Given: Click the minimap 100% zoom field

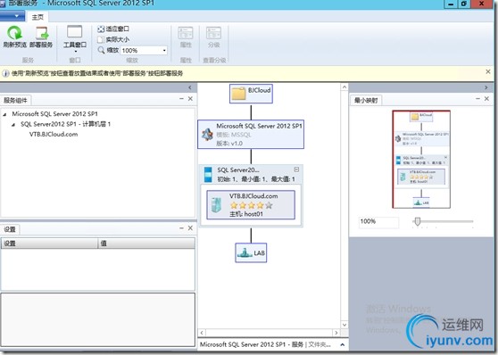Looking at the screenshot, I should click(378, 221).
